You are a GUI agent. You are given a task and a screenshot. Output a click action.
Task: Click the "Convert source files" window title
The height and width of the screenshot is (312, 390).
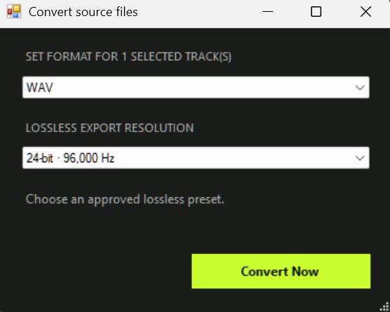pos(83,12)
